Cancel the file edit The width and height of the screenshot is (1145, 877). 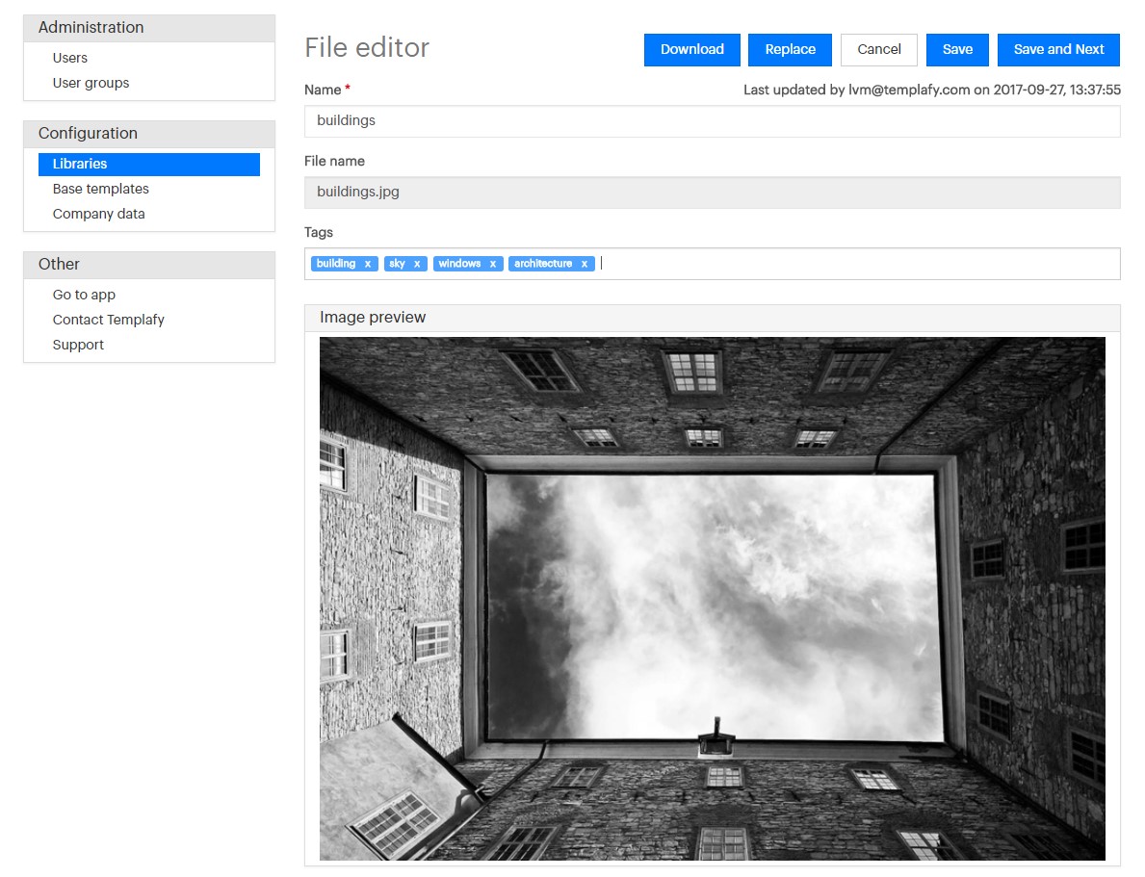tap(879, 50)
